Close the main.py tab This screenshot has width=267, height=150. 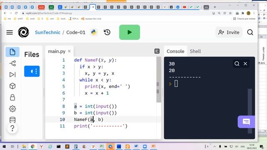(x=69, y=51)
